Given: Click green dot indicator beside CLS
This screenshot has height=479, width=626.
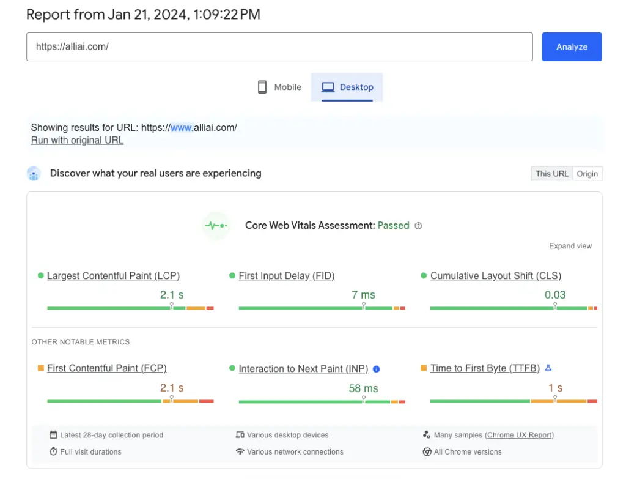Looking at the screenshot, I should (x=424, y=276).
